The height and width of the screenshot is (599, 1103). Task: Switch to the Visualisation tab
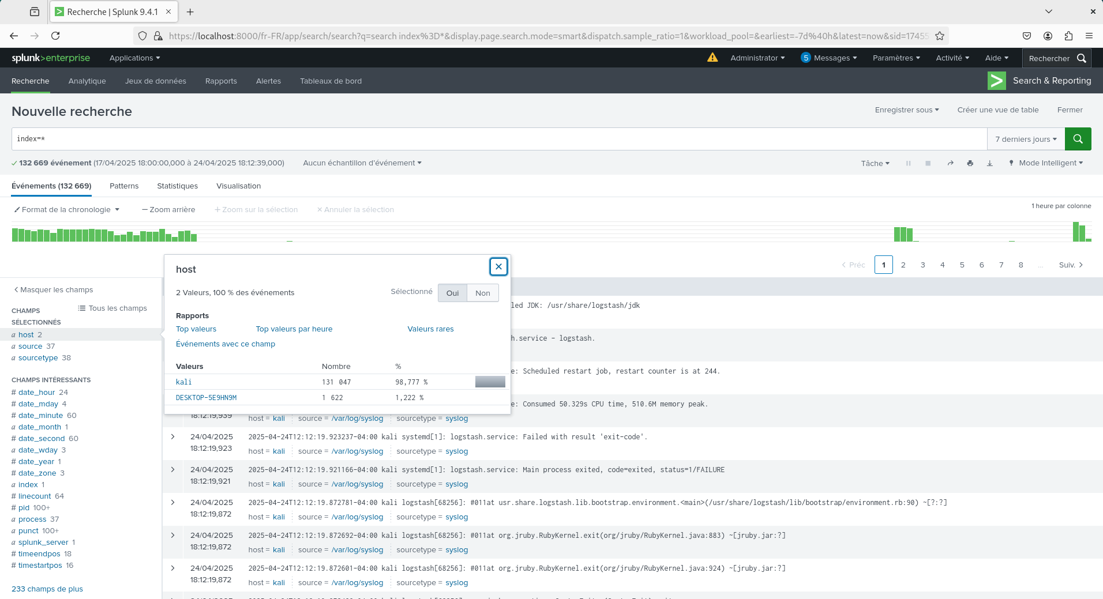[x=238, y=186]
